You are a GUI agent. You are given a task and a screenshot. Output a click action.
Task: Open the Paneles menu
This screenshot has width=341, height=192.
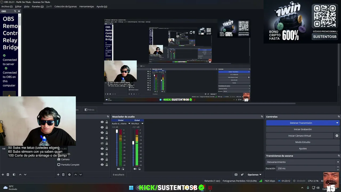[x=38, y=6]
